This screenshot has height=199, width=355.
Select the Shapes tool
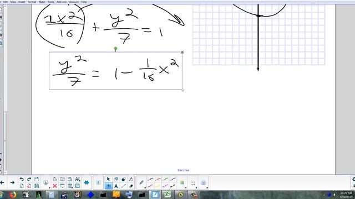pos(116,179)
